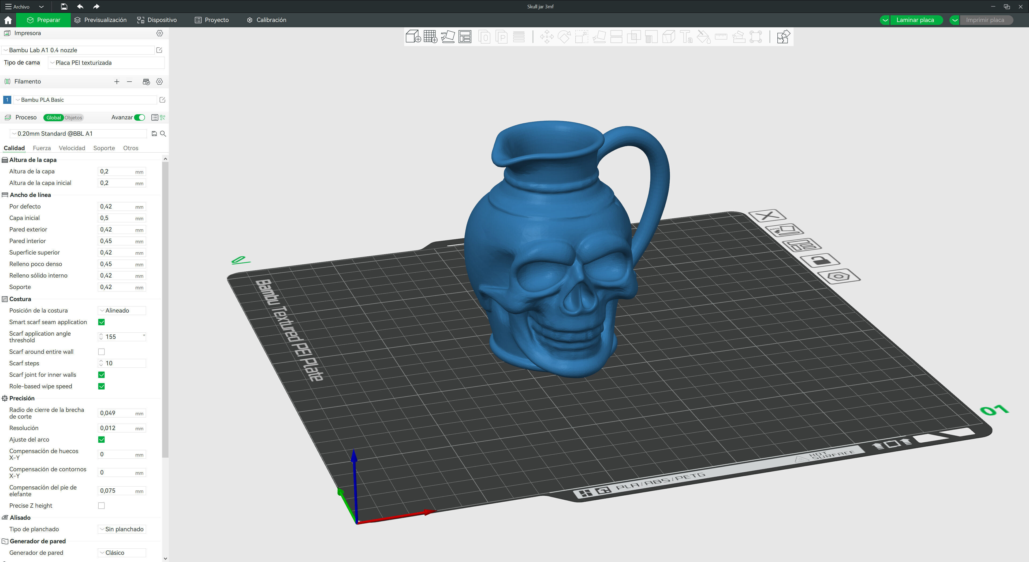Select the Measure ruler tool
This screenshot has height=562, width=1029.
pos(721,37)
